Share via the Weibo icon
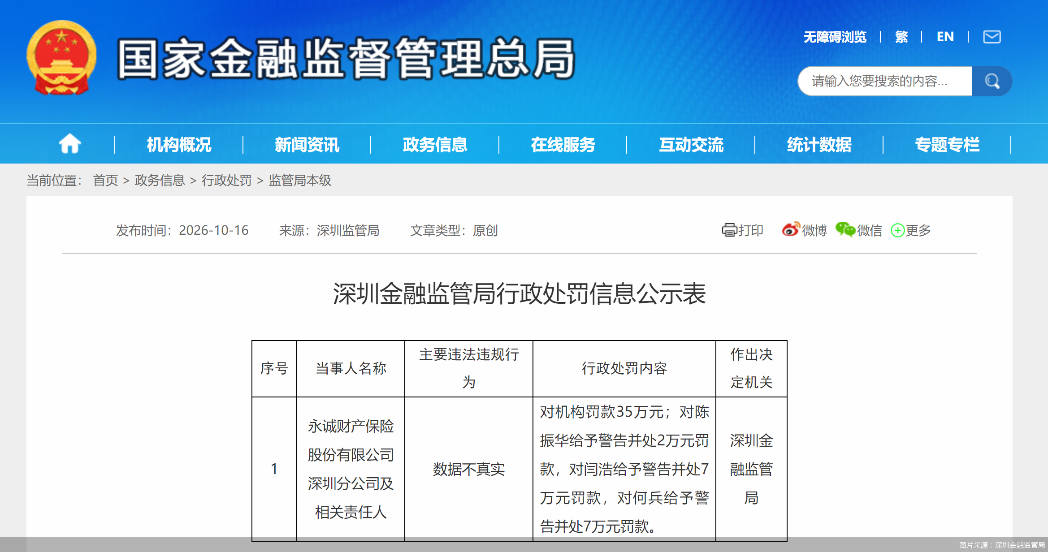Image resolution: width=1048 pixels, height=552 pixels. [x=791, y=229]
